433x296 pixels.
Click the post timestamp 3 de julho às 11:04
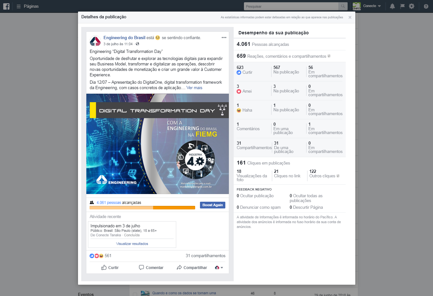pyautogui.click(x=118, y=44)
